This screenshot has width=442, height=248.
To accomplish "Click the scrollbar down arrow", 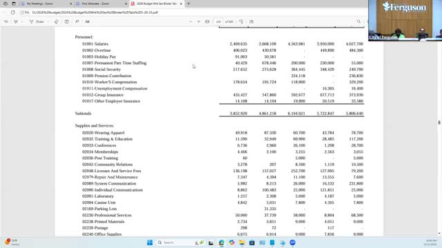I will point(439,234).
